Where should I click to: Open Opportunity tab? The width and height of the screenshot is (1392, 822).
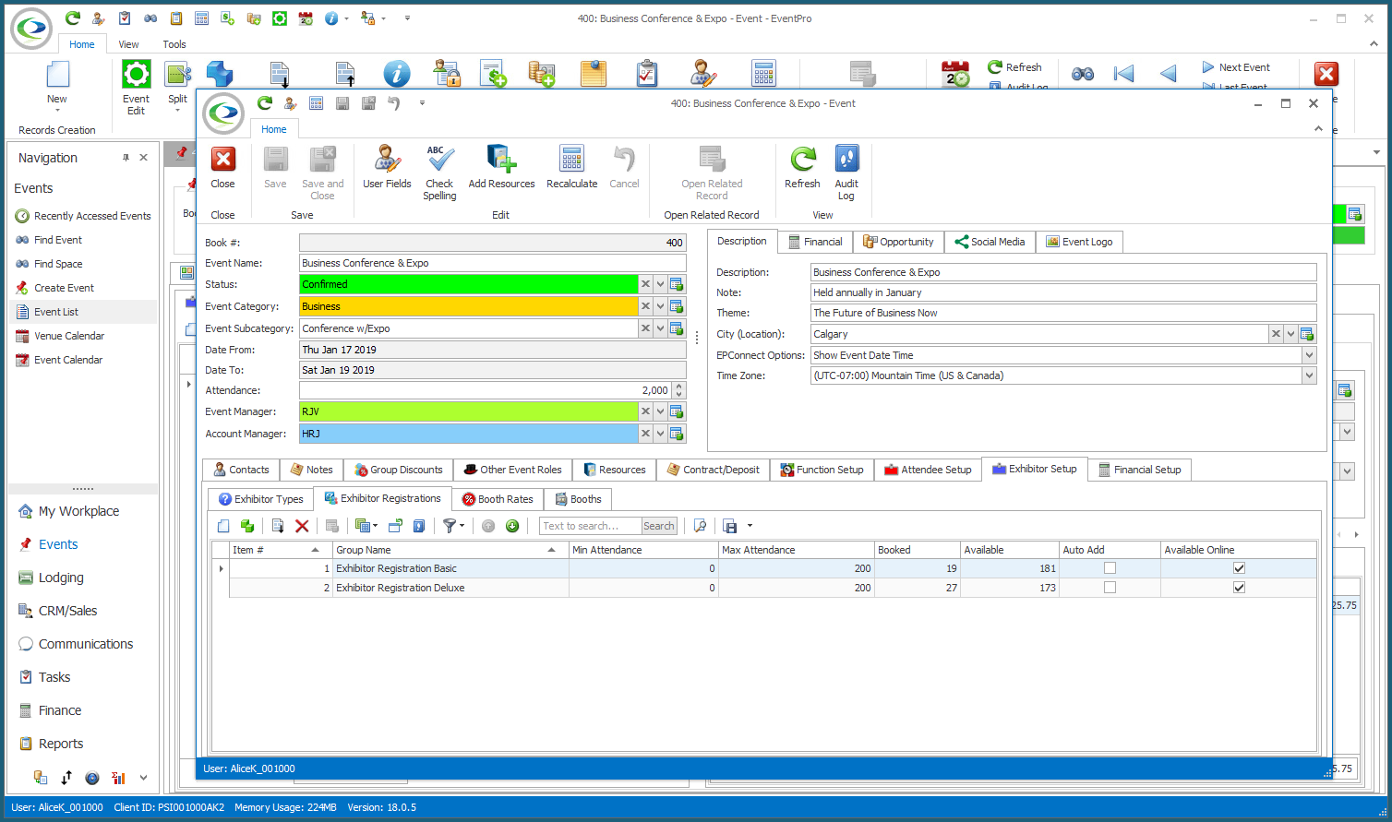898,242
